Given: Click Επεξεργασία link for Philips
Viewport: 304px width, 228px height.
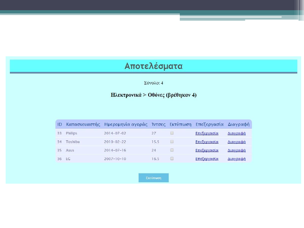Looking at the screenshot, I should click(207, 133).
